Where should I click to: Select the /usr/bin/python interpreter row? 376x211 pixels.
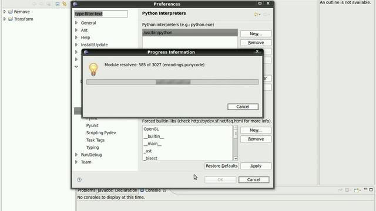coord(190,33)
